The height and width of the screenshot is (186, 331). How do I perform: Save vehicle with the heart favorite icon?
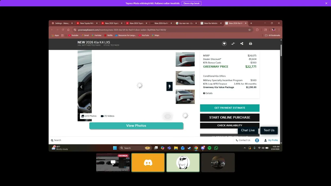224,44
